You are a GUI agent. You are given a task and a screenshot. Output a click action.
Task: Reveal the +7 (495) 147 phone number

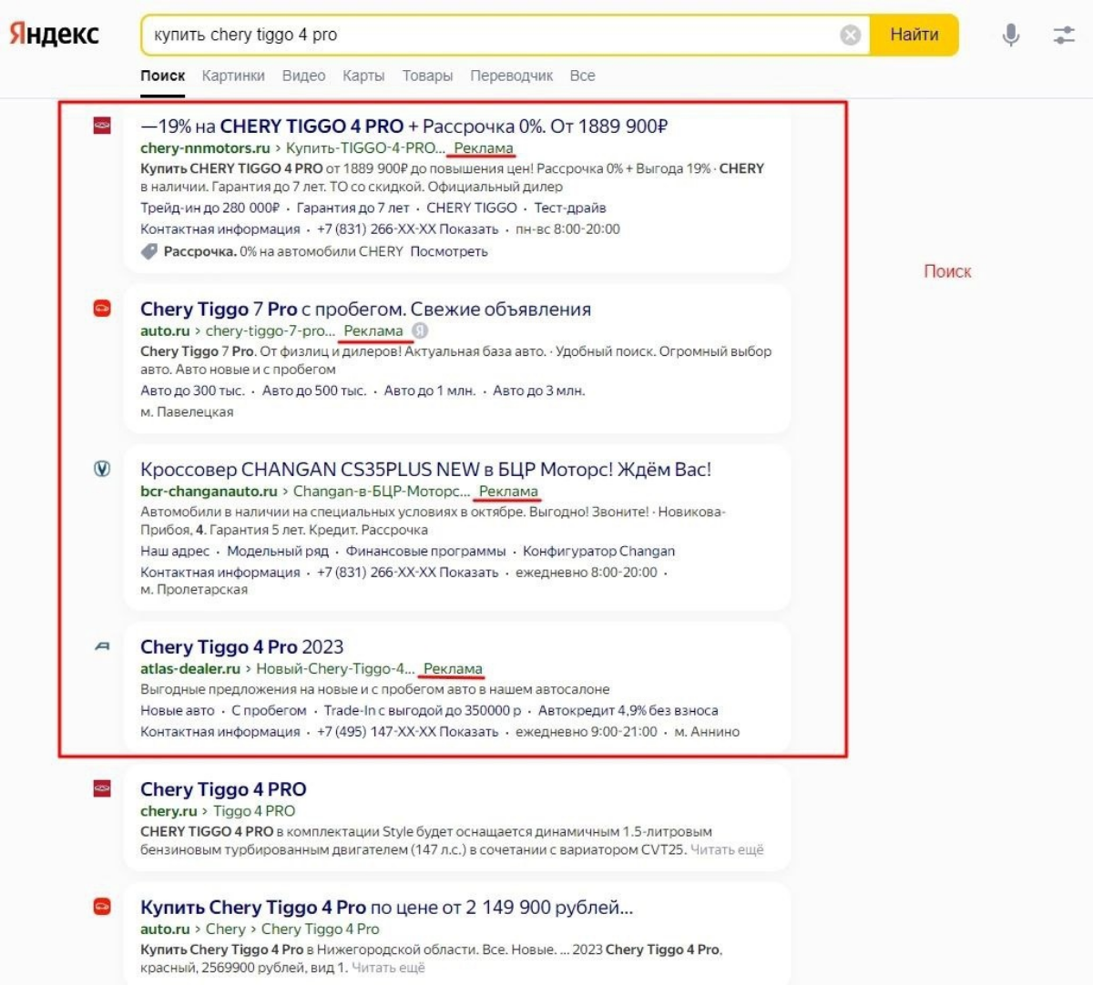(408, 732)
